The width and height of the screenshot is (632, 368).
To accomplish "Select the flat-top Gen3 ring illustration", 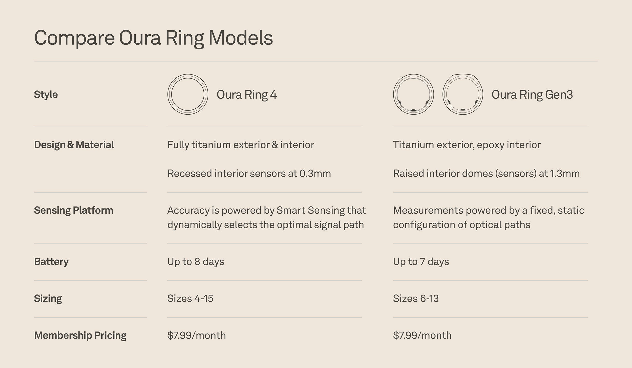I will click(463, 94).
